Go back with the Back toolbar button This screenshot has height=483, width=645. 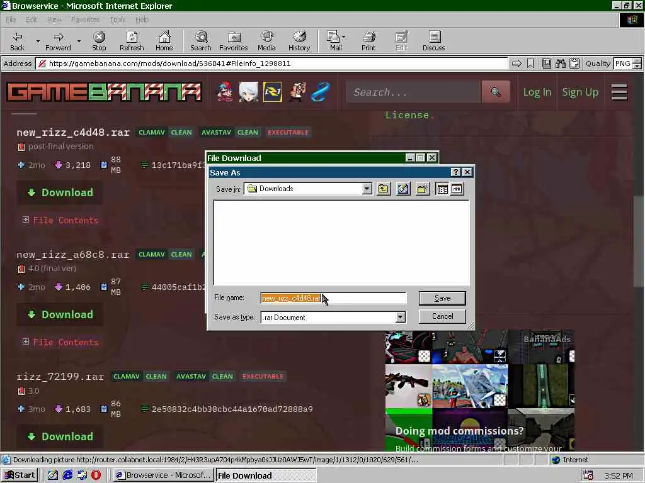pyautogui.click(x=17, y=41)
